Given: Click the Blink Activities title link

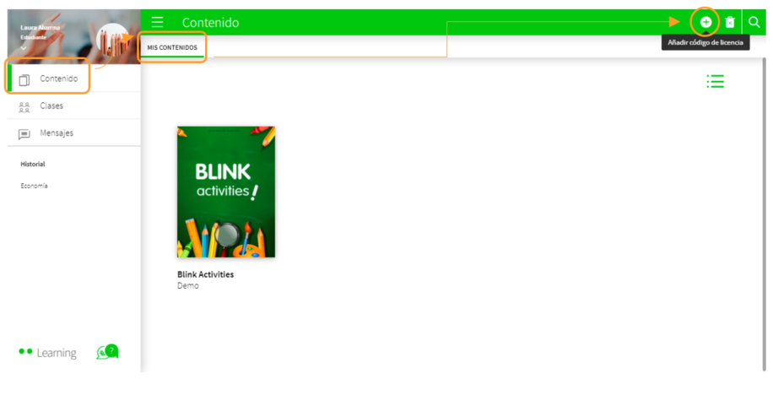Looking at the screenshot, I should pos(205,274).
